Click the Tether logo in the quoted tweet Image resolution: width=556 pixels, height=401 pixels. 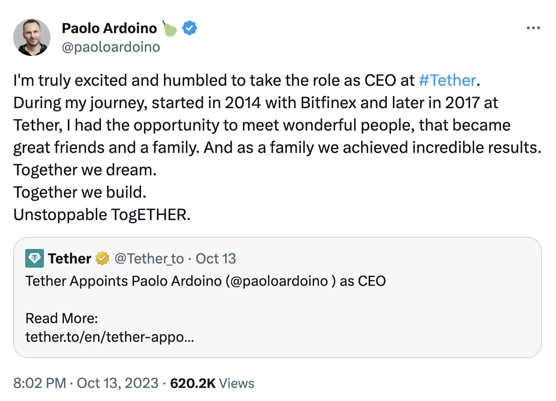click(35, 258)
